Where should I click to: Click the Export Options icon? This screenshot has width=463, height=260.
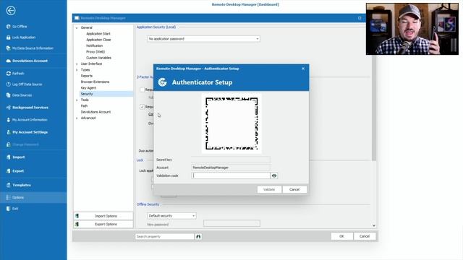pos(77,225)
